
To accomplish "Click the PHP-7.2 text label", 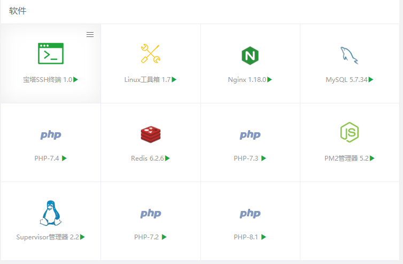I will click(x=146, y=237).
